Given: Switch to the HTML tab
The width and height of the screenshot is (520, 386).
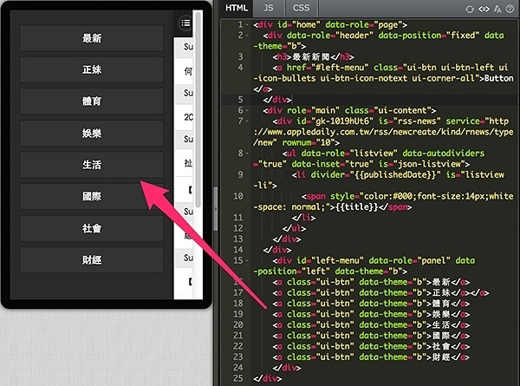Looking at the screenshot, I should [237, 8].
